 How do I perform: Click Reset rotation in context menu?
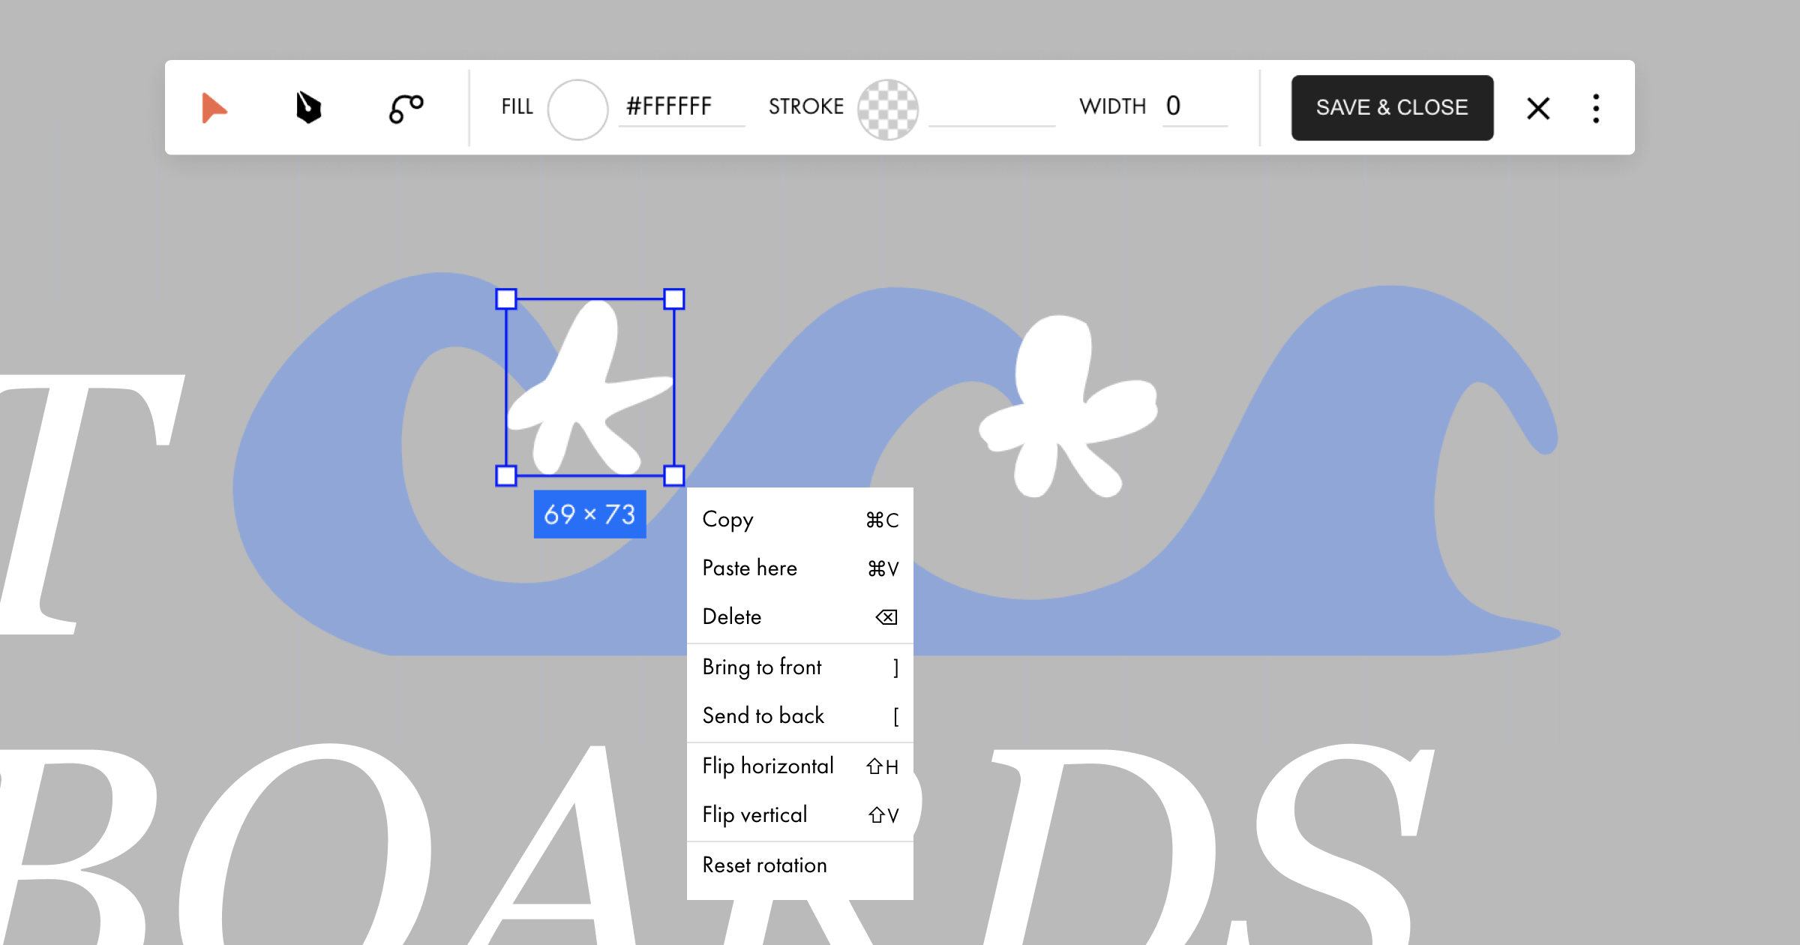(x=799, y=865)
